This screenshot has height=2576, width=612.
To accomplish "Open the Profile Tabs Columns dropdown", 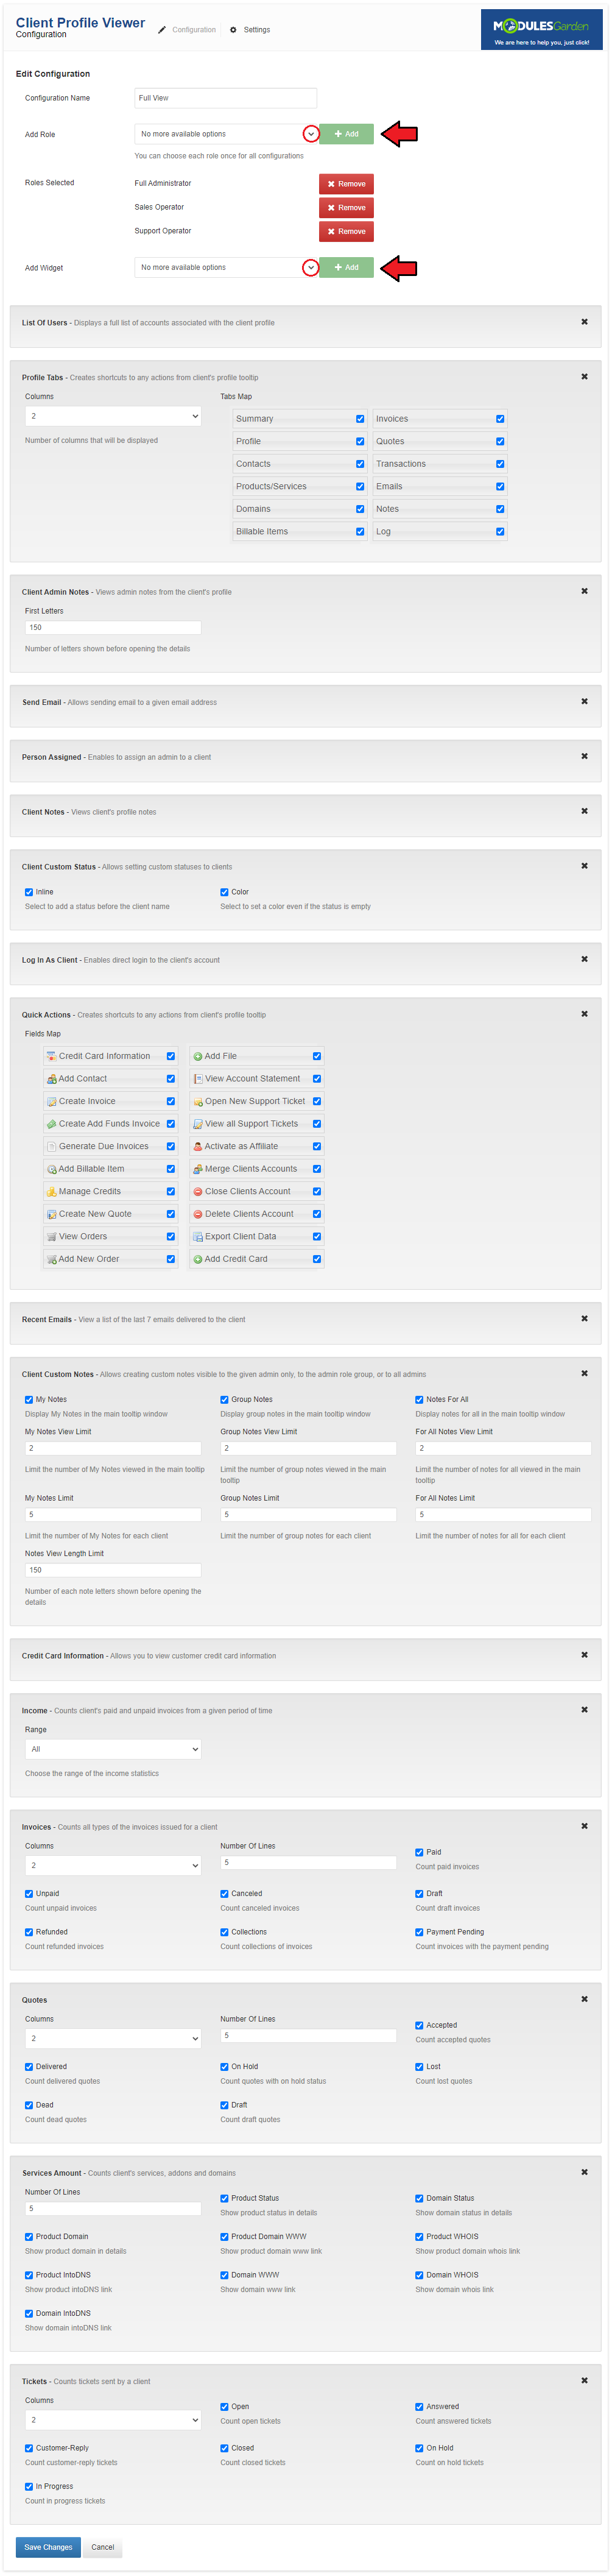I will 113,416.
